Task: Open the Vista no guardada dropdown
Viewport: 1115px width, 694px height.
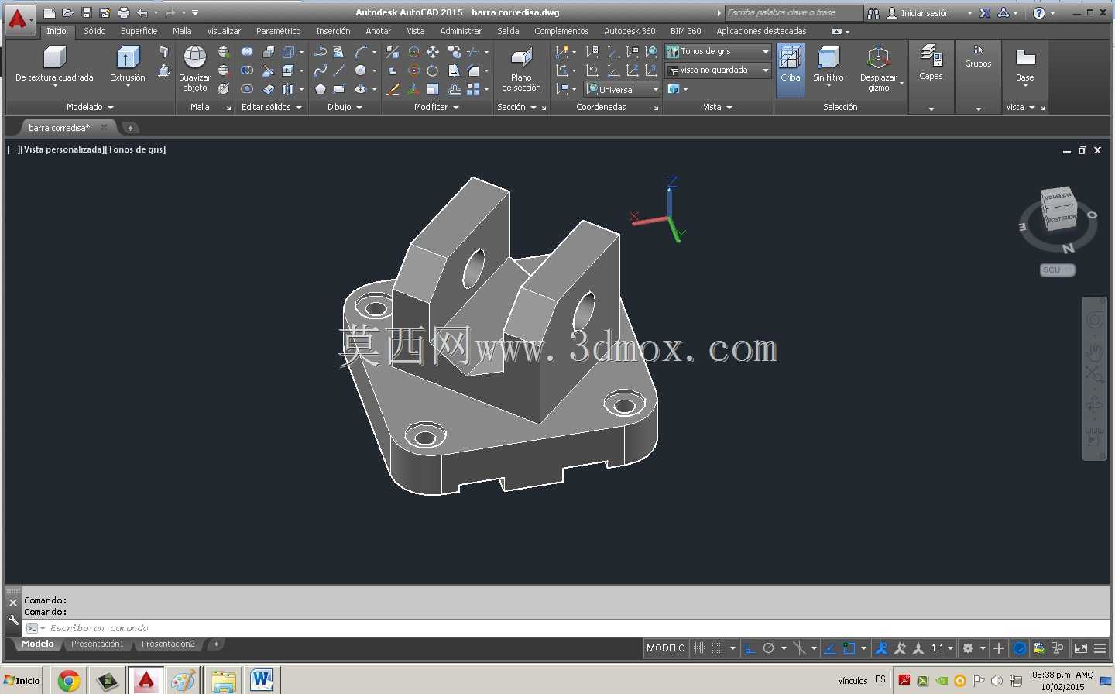Action: [x=718, y=70]
